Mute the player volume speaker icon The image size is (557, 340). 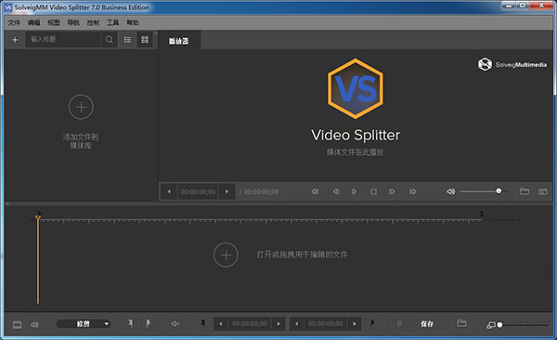[x=451, y=191]
